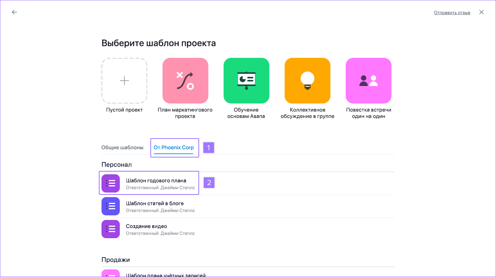Click the Обучение основам Asana label
496x277 pixels.
tap(246, 113)
